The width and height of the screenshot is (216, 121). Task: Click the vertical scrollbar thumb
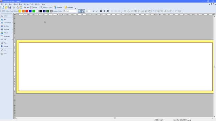tap(215, 67)
